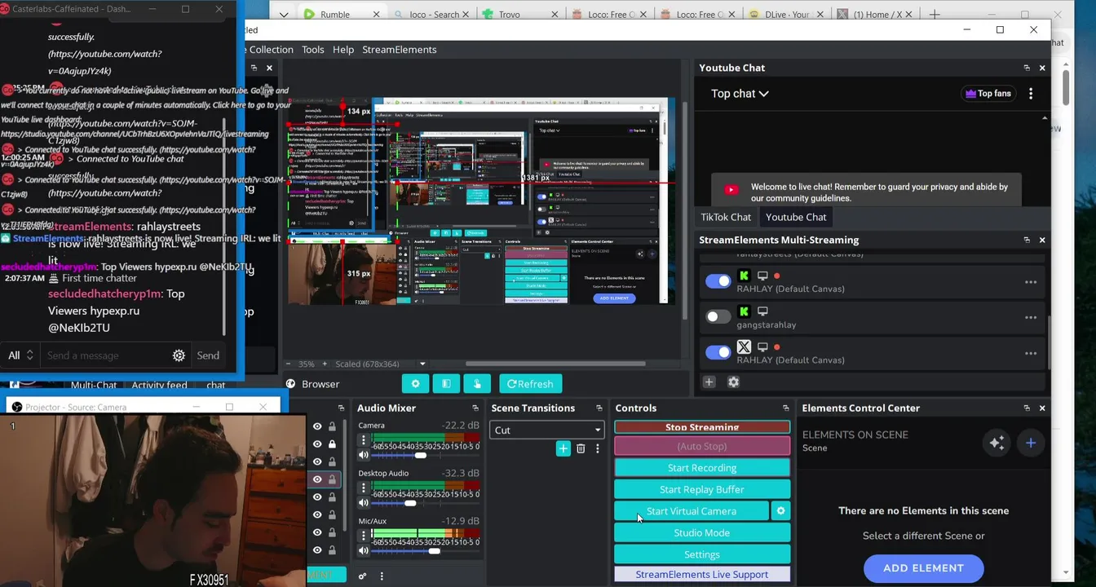
Task: Open the StreamElements menu
Action: (400, 50)
